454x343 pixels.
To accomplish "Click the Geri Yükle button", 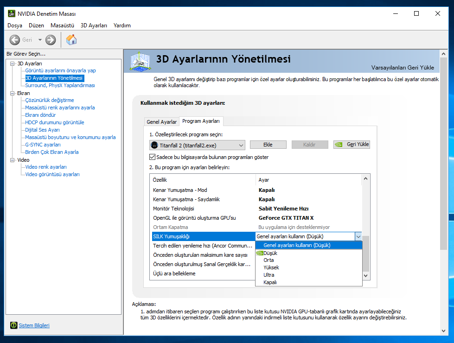I will coord(352,145).
